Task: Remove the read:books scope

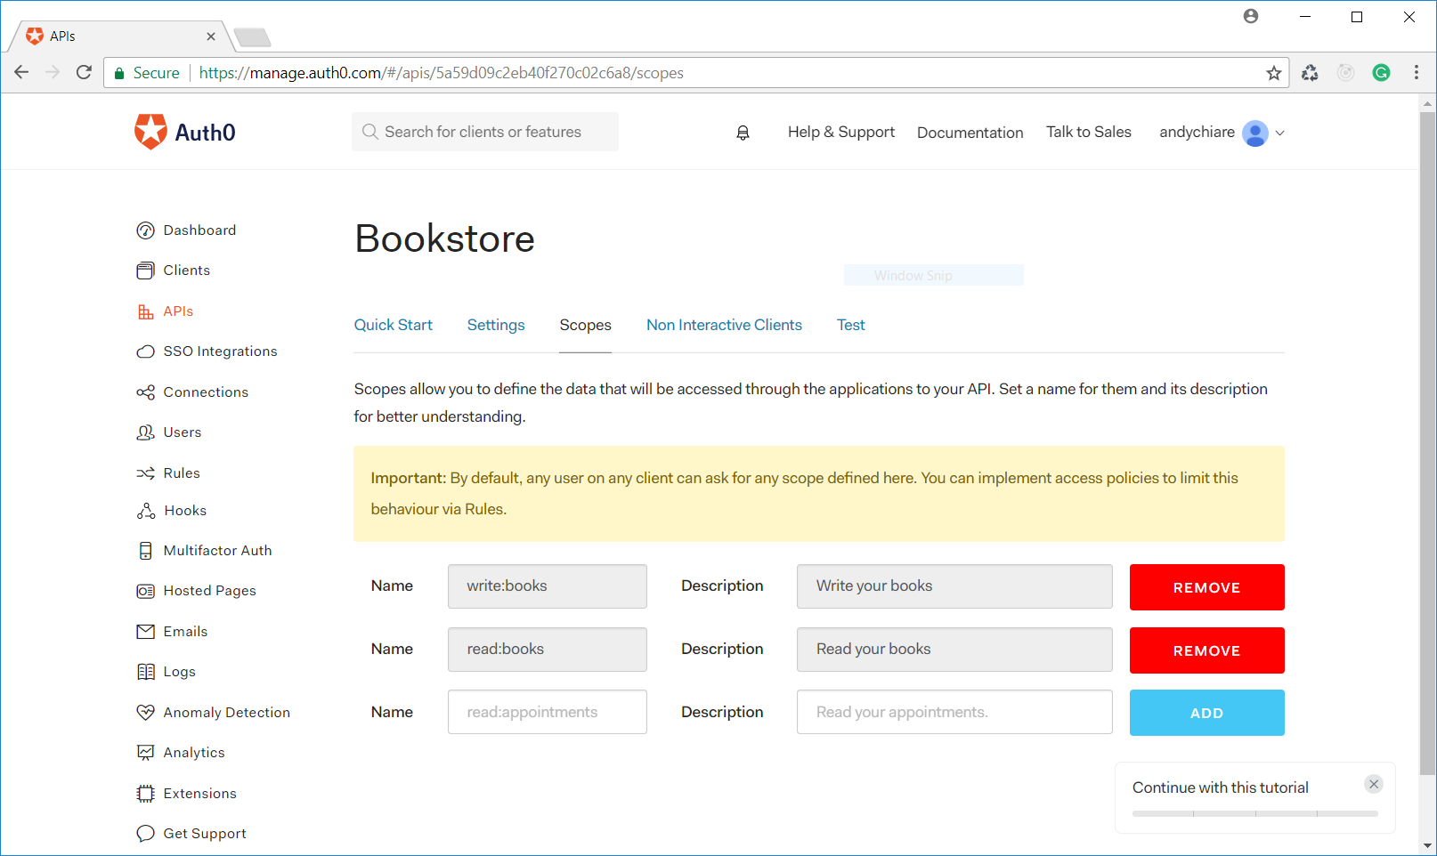Action: point(1206,650)
